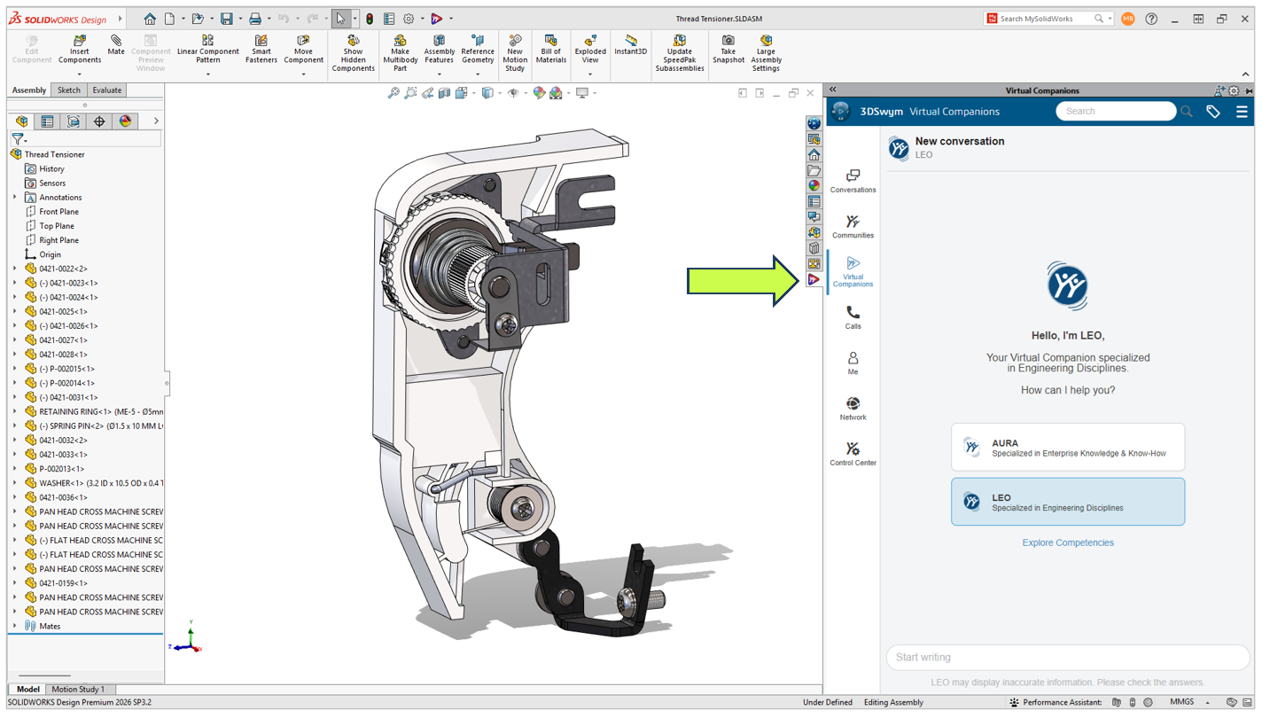
Task: Open the Custom Properties task pane tab
Action: click(x=814, y=202)
